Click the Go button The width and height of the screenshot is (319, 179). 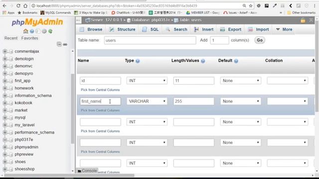(260, 40)
